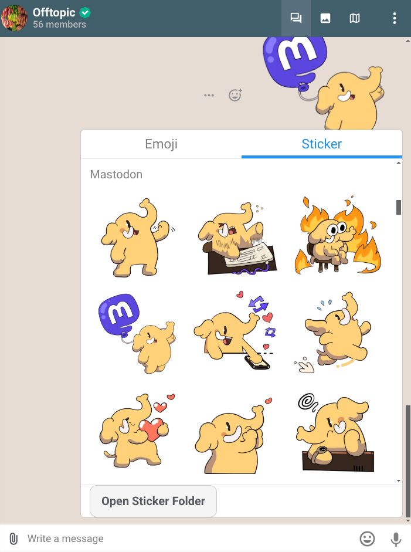
Task: Click the Offtopic group name
Action: tap(54, 12)
